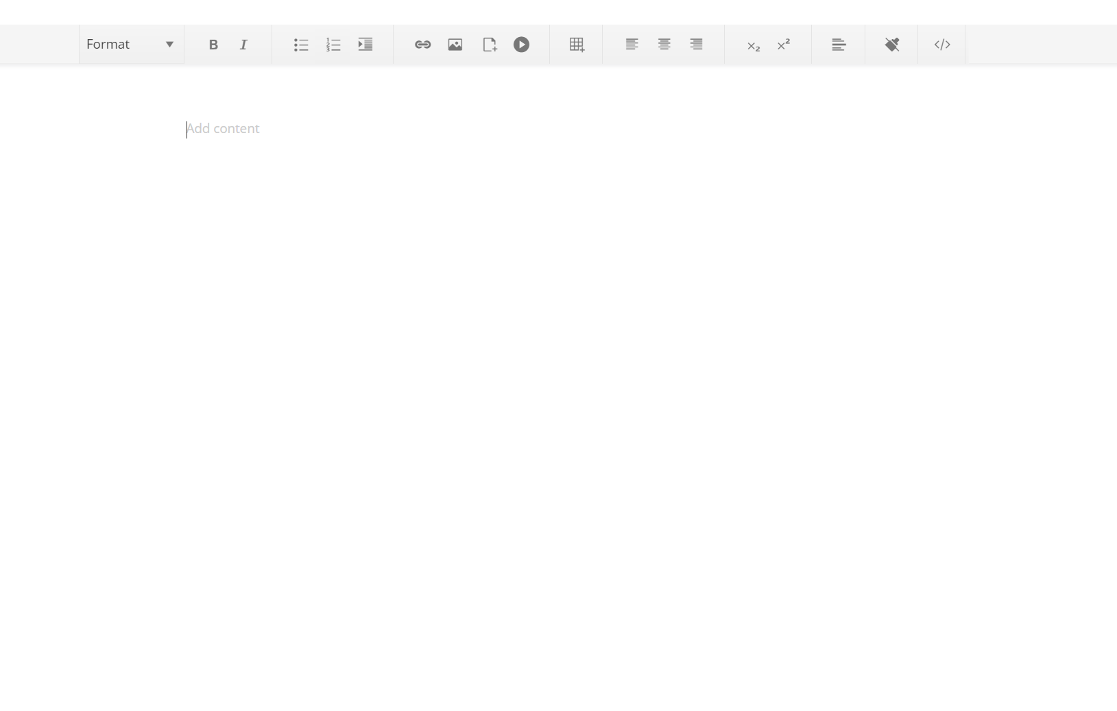This screenshot has height=711, width=1117.
Task: Toggle italic formatting
Action: tap(243, 45)
